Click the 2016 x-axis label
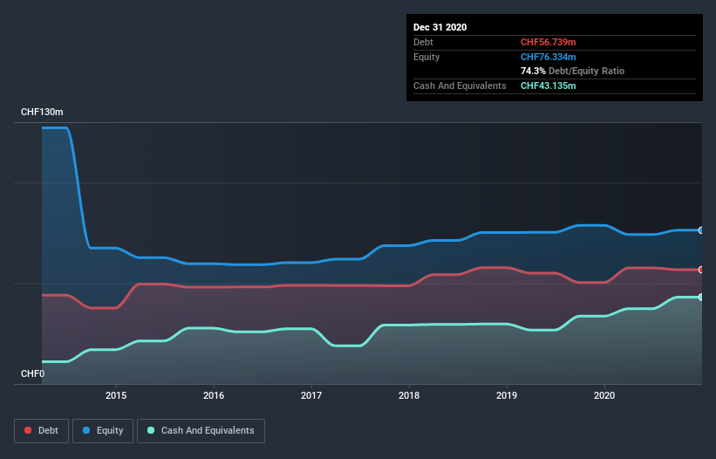 [214, 395]
